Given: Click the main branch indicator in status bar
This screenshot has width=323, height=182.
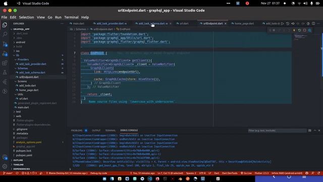Looking at the screenshot, I should tap(8, 173).
